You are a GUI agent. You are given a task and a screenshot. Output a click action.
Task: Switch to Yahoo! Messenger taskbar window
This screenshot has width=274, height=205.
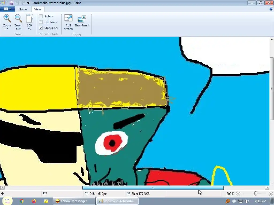tap(74, 201)
